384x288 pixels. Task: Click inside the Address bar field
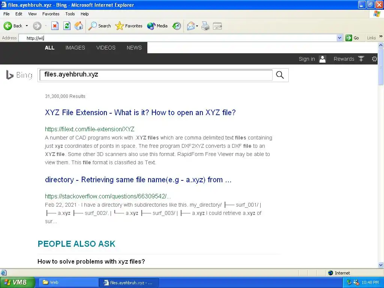(x=178, y=38)
